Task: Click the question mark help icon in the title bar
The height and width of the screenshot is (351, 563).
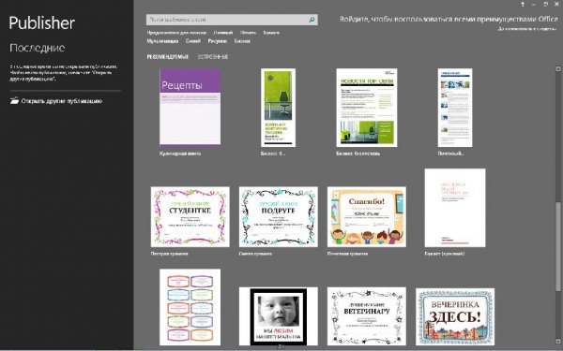Action: click(x=523, y=5)
